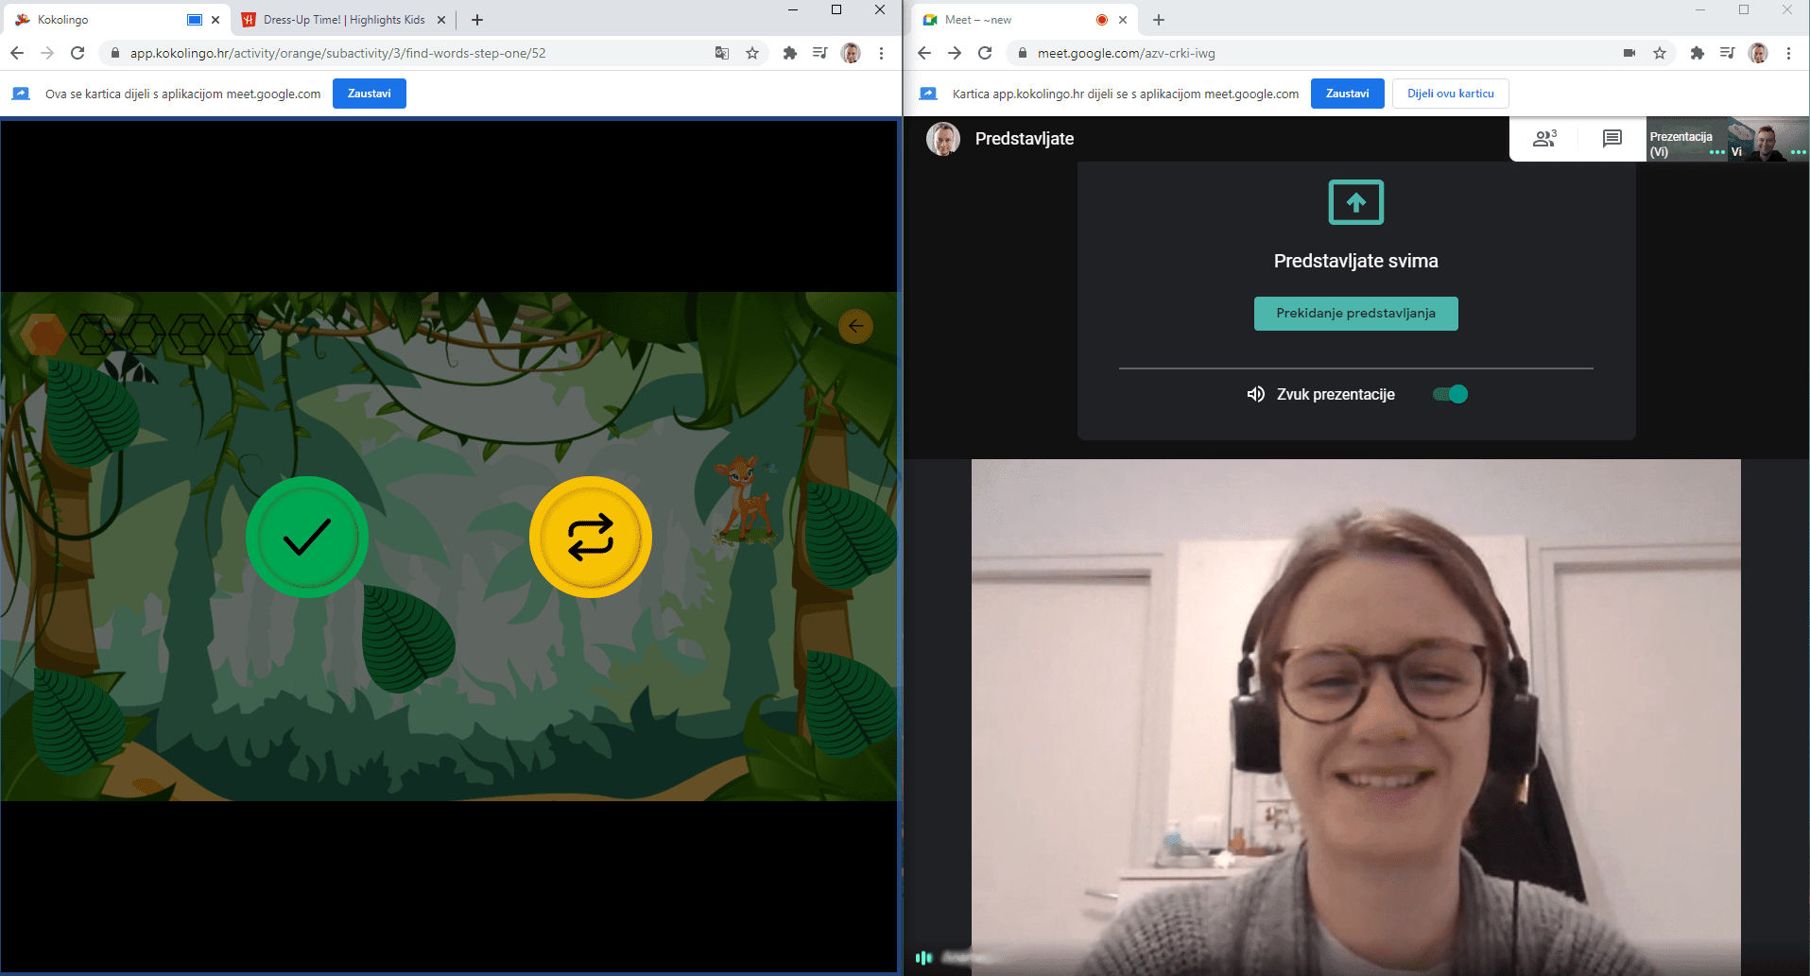Click the filled orange hexagon progress marker
Viewport: 1810px width, 976px height.
click(x=43, y=334)
